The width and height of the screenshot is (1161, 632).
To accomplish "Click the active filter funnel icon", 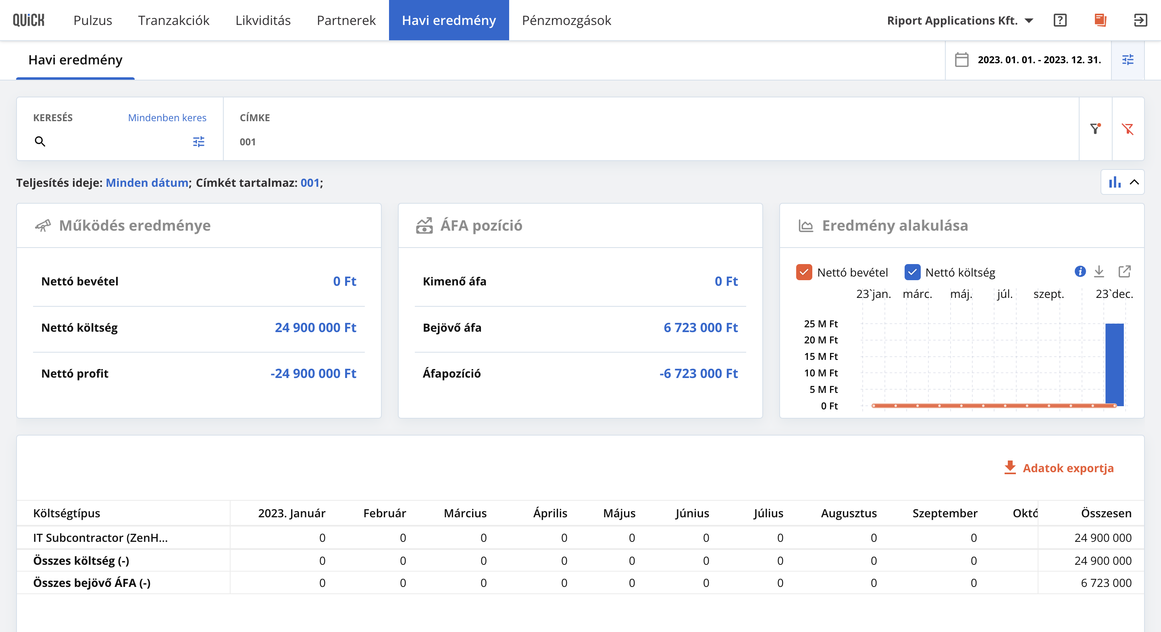I will click(1095, 129).
